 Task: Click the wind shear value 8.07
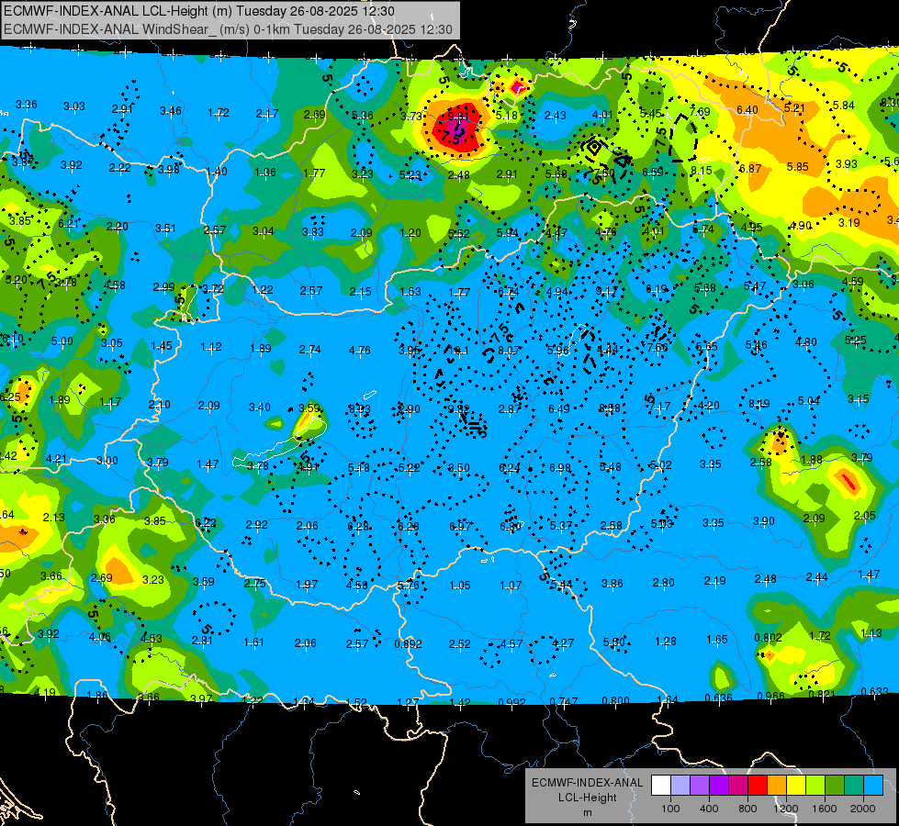(x=509, y=351)
